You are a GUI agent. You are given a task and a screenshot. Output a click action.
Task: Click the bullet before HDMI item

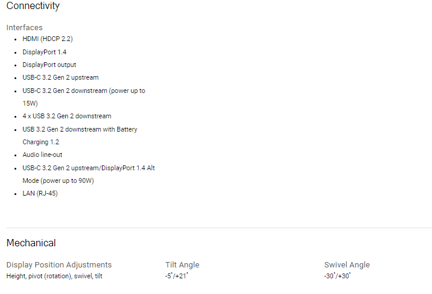pyautogui.click(x=16, y=39)
